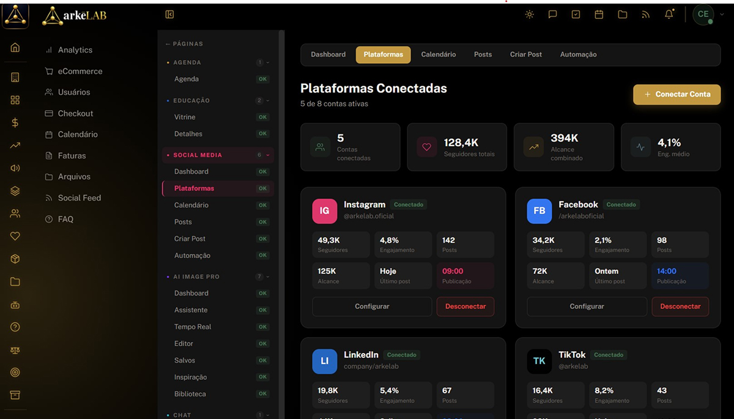This screenshot has width=734, height=419.
Task: Click the 09:00 Publicação time on Instagram
Action: coord(465,276)
